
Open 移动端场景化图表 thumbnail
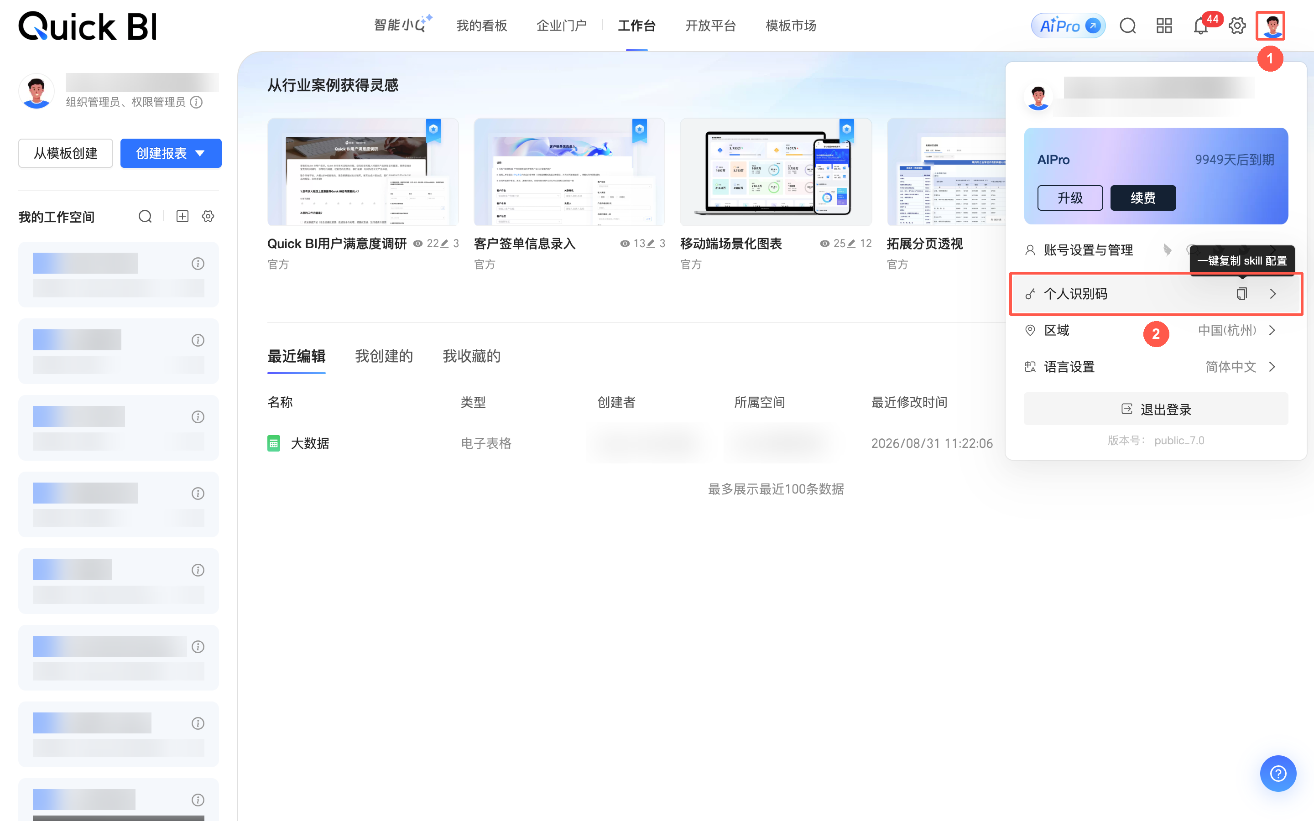point(776,171)
